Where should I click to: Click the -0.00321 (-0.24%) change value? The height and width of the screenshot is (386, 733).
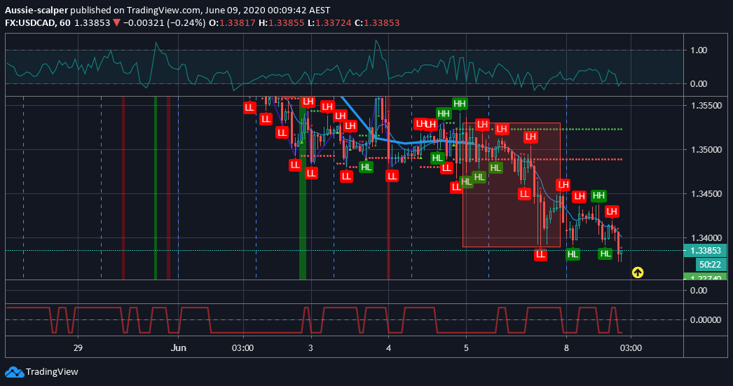click(164, 23)
